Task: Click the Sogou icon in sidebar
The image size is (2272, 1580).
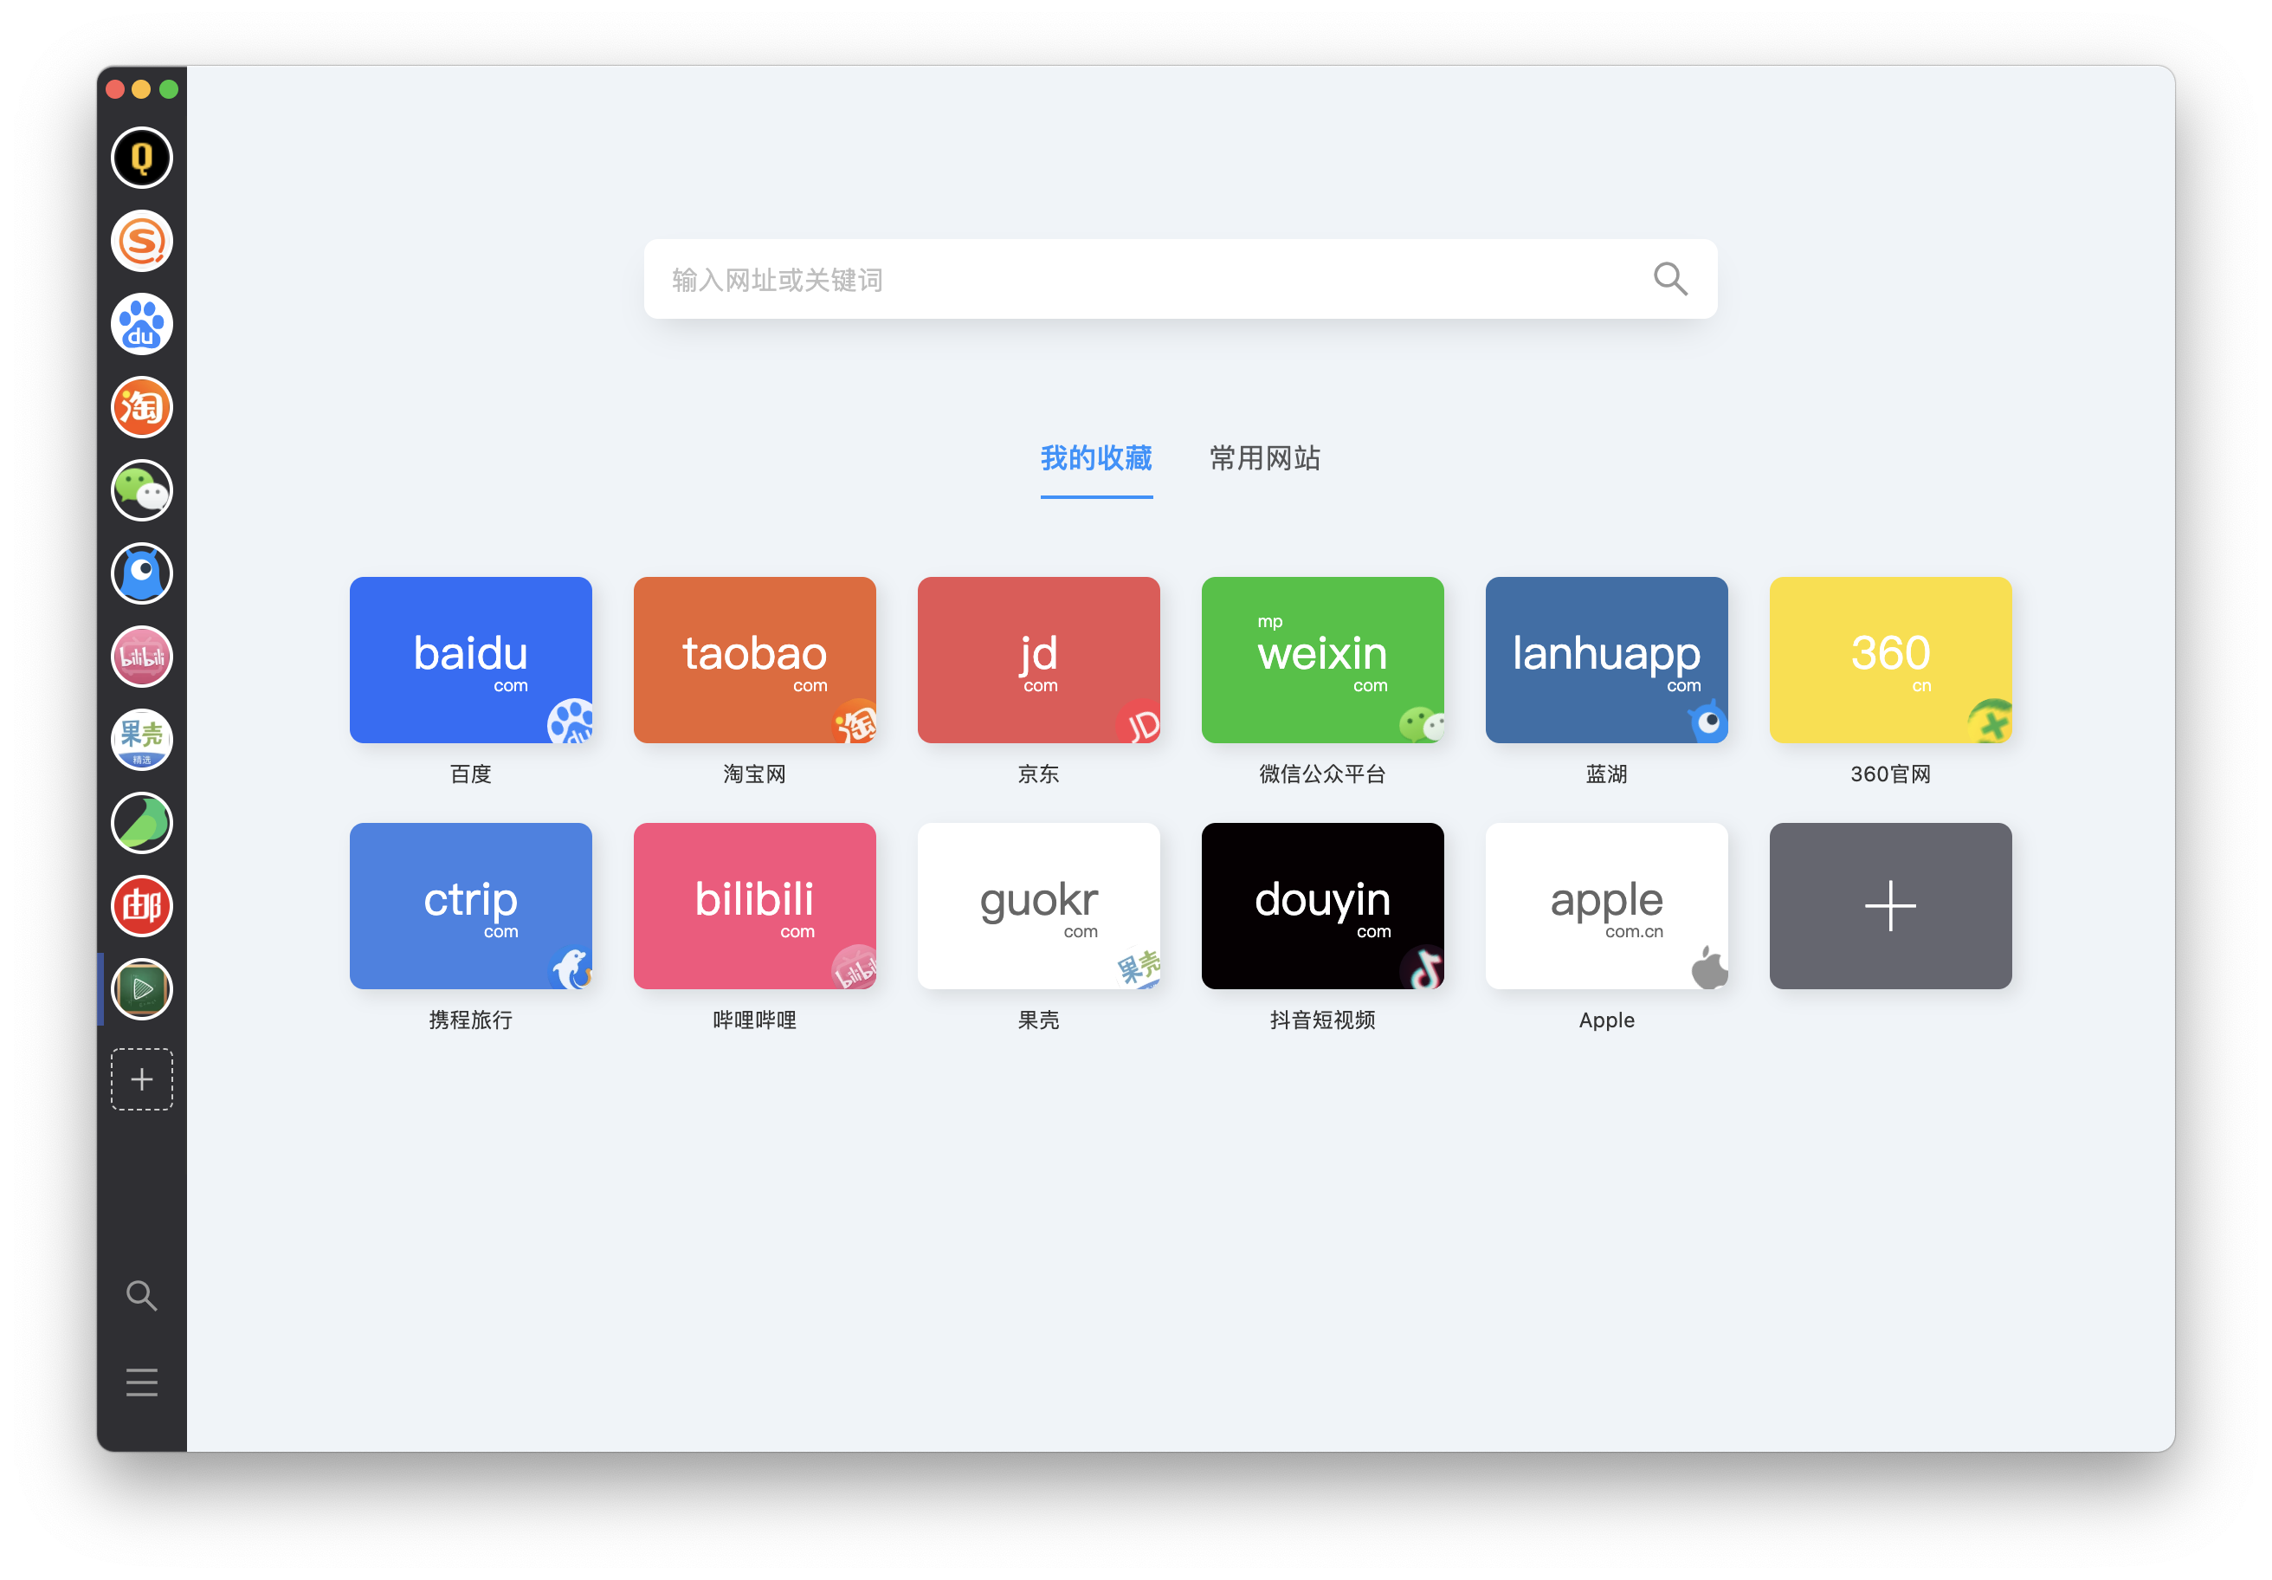Action: coord(141,241)
